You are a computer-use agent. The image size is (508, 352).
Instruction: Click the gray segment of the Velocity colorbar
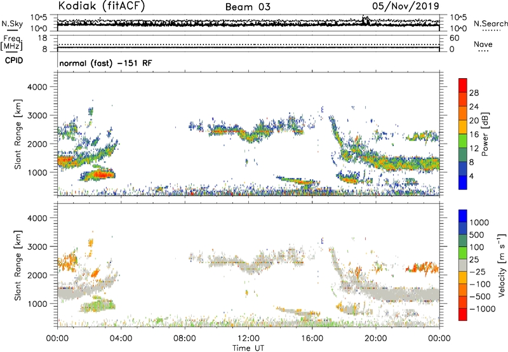pos(463,266)
